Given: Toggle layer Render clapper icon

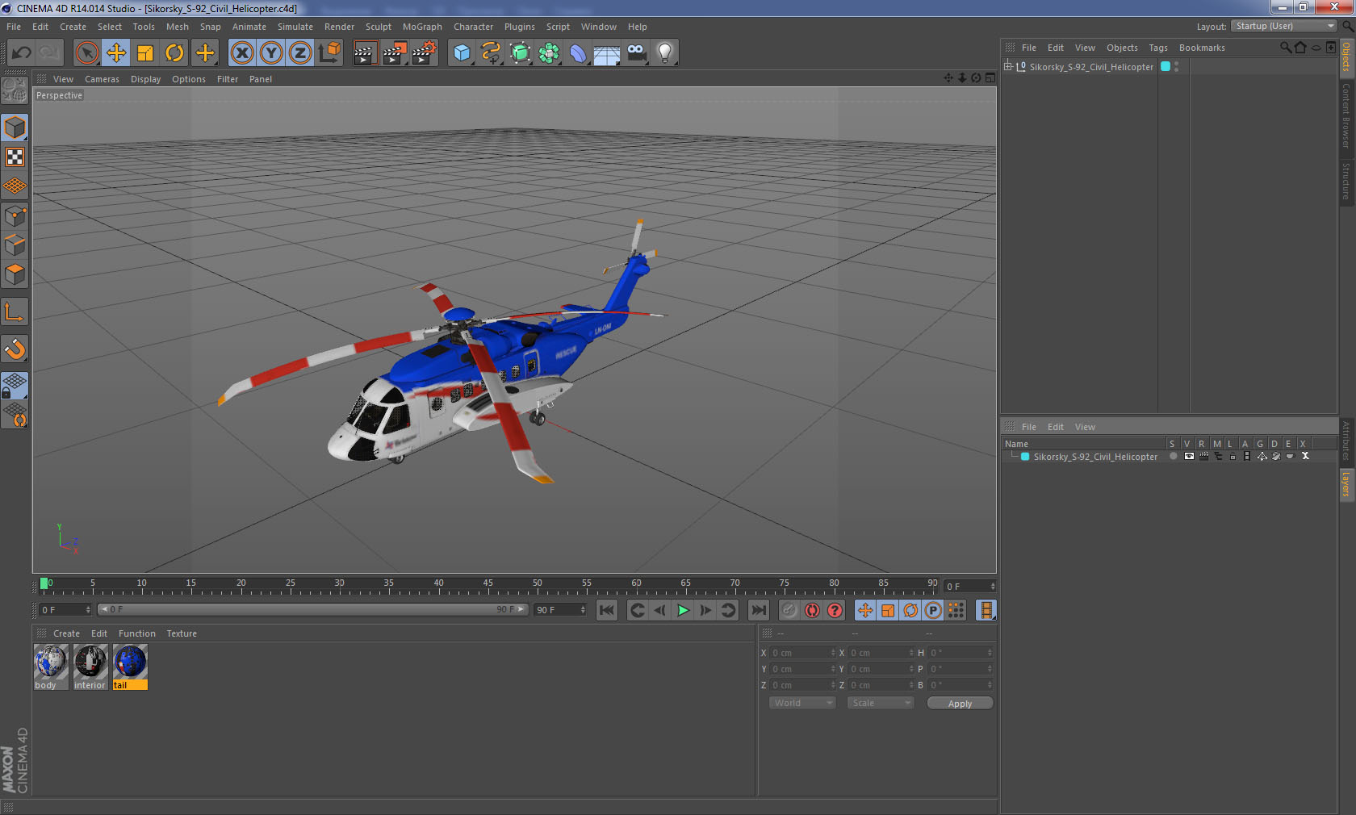Looking at the screenshot, I should (x=1204, y=456).
